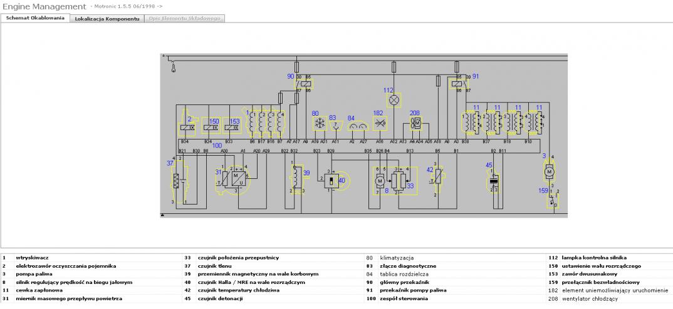Click 'czujnik Halla / MRE na wale rozrządczym'
The width and height of the screenshot is (673, 309).
251,283
